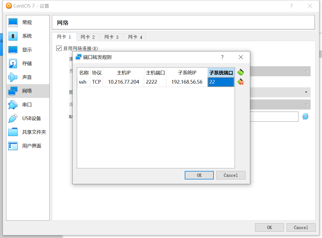Viewport: 322px width, 238px height.
Task: Open the 共享文件夹 settings category
Action: [x=28, y=132]
